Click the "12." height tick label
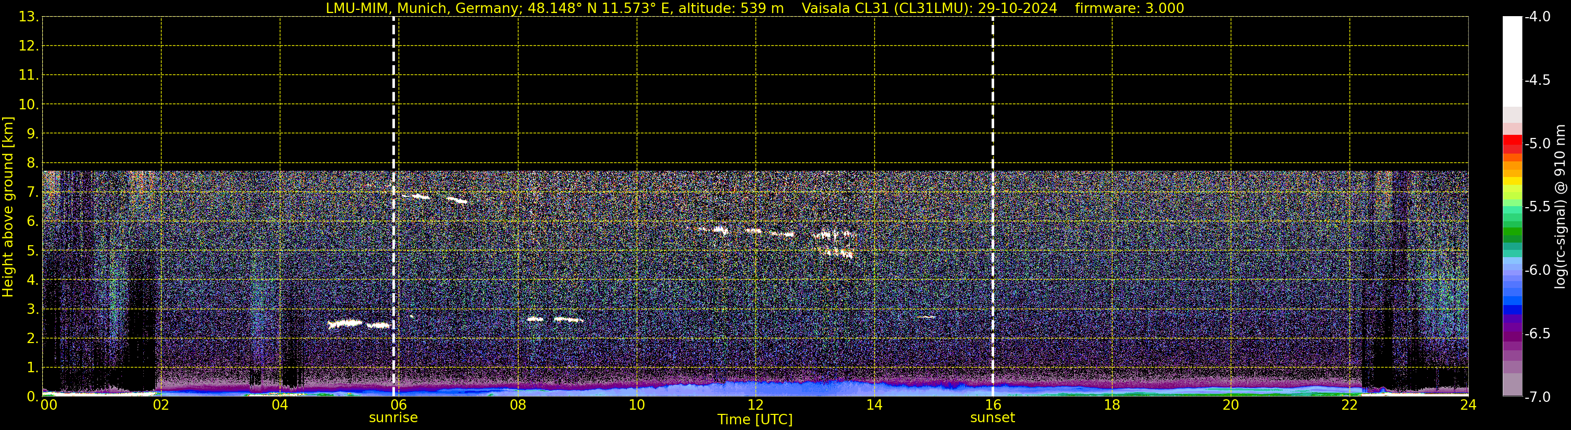 [x=29, y=46]
